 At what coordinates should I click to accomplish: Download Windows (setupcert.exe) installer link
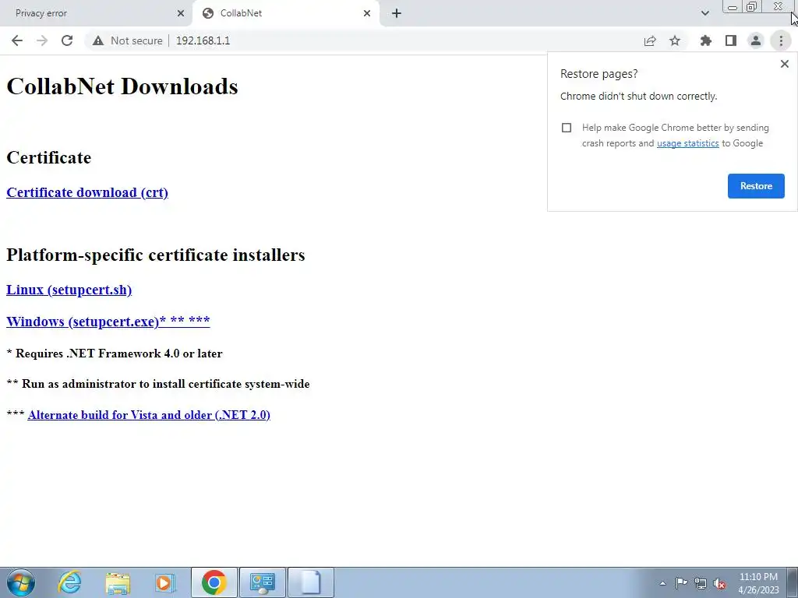[x=108, y=322]
